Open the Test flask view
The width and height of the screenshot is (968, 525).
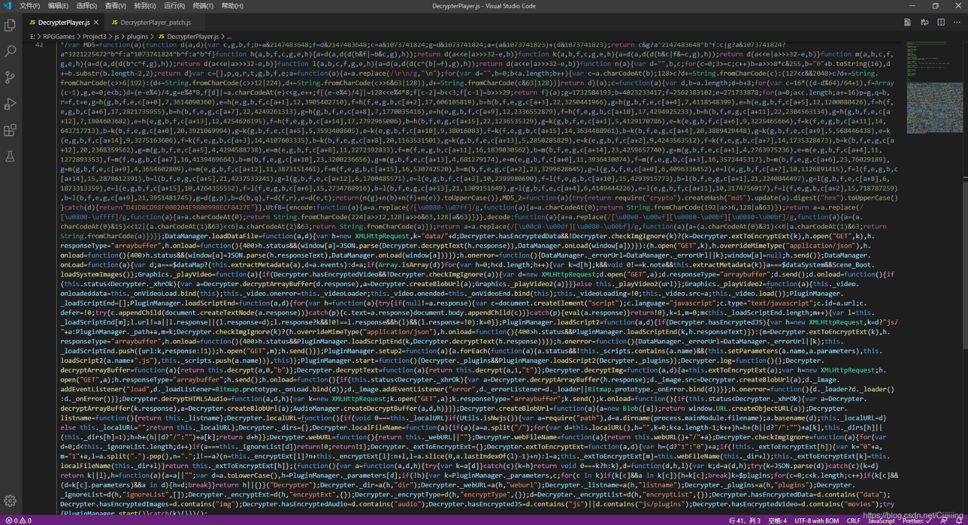click(10, 156)
